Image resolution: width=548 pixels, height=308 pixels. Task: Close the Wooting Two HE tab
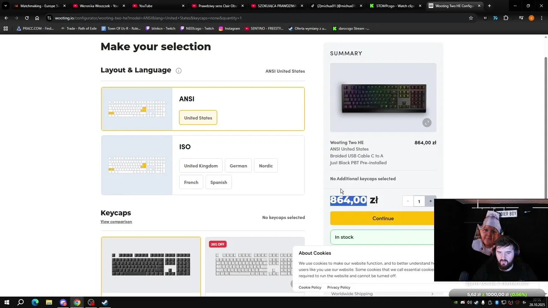479,6
